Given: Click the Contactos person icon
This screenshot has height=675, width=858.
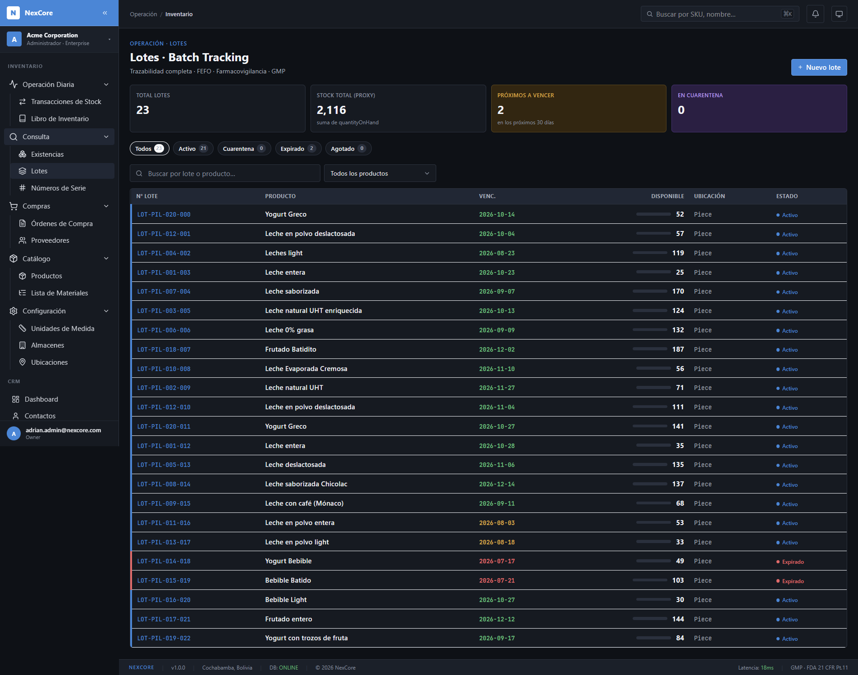Looking at the screenshot, I should pyautogui.click(x=16, y=416).
